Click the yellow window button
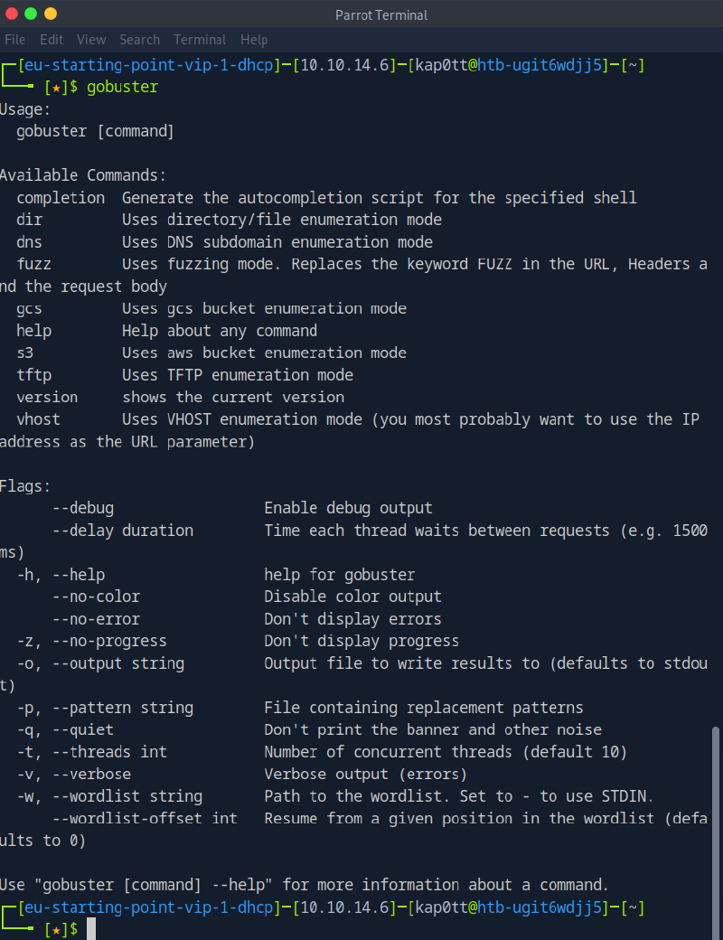This screenshot has height=940, width=723. [x=51, y=14]
